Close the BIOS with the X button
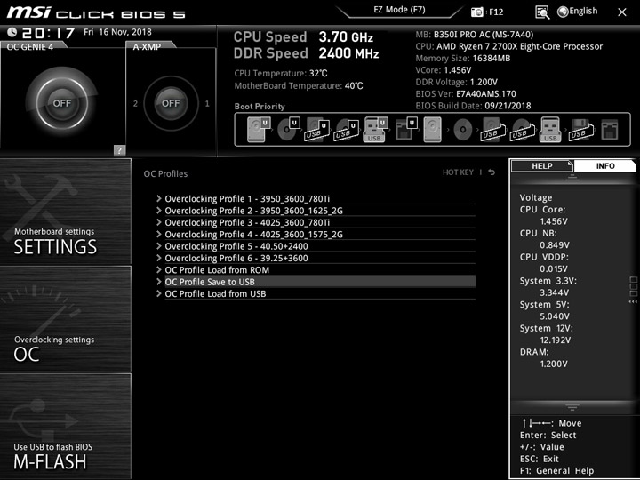 pyautogui.click(x=622, y=12)
